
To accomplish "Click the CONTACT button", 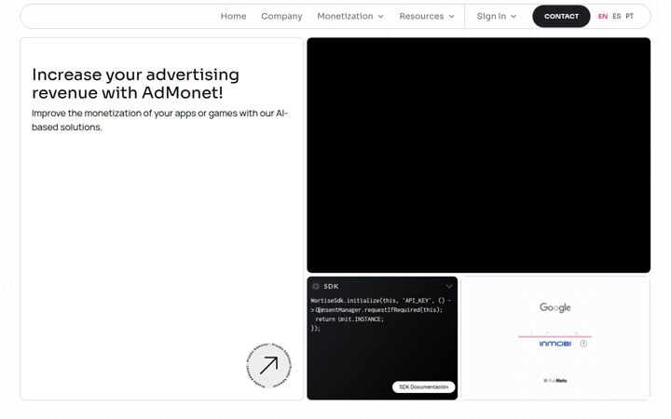I will 561,16.
